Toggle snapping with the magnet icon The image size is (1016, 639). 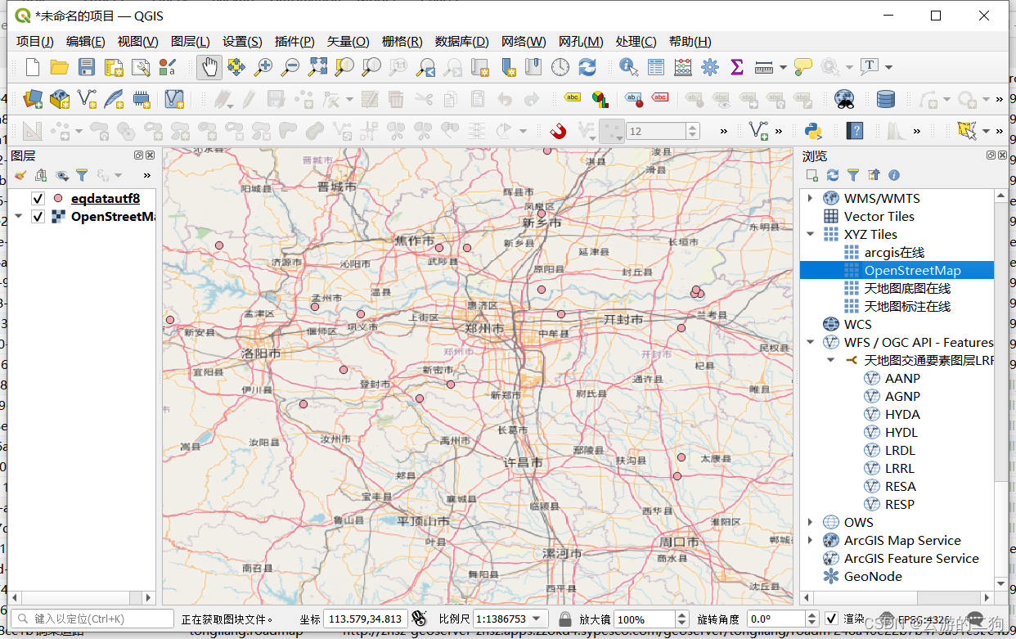(x=559, y=131)
